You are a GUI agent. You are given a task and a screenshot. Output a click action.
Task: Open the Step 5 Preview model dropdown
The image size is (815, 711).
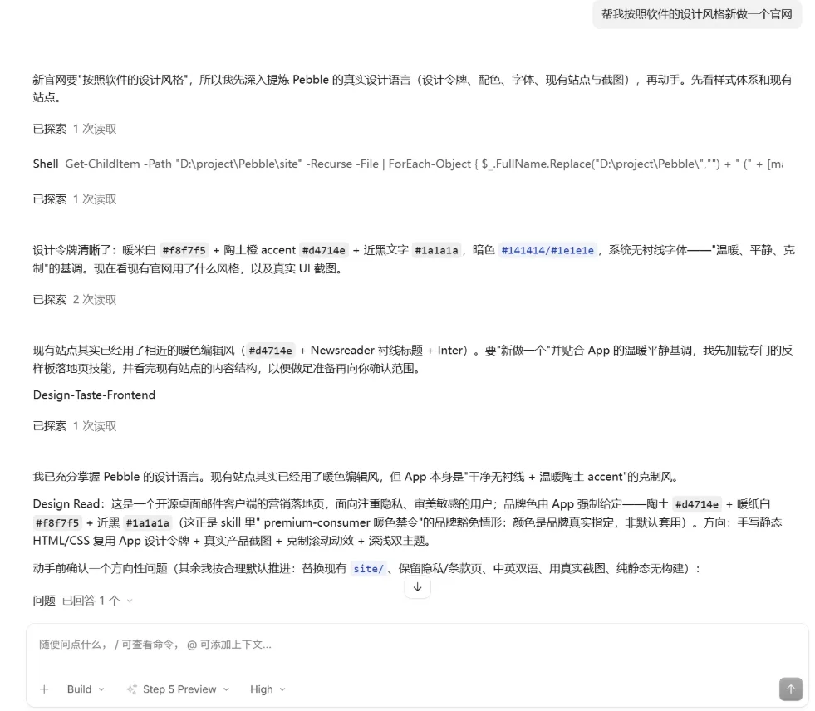179,689
